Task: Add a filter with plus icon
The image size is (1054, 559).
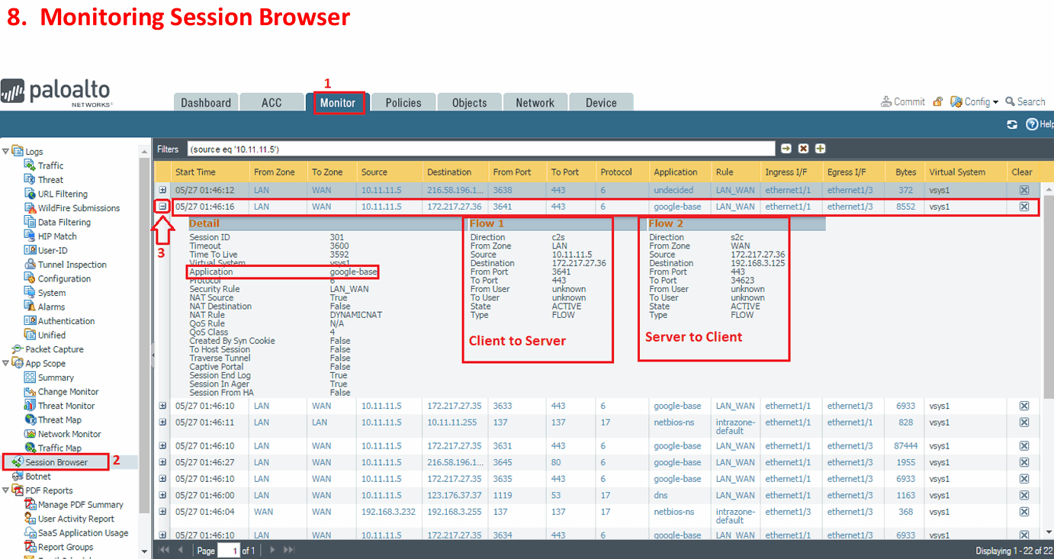Action: click(820, 149)
